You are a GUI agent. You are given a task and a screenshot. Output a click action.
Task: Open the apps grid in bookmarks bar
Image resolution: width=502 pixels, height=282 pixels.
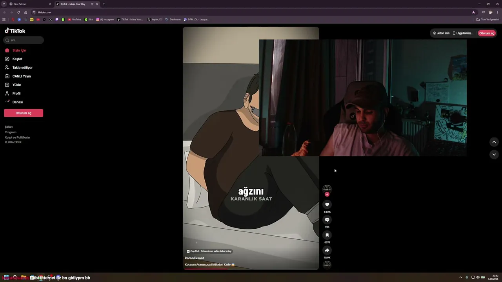point(4,20)
